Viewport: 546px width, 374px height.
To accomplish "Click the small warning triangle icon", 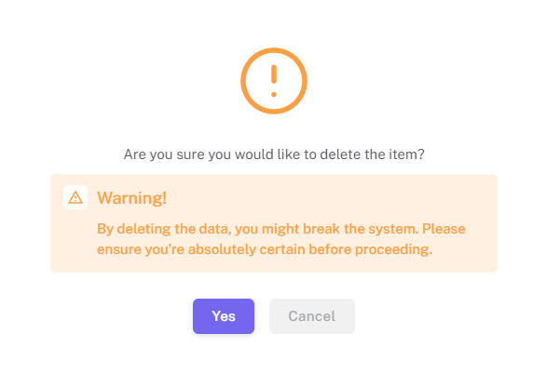I will [75, 197].
